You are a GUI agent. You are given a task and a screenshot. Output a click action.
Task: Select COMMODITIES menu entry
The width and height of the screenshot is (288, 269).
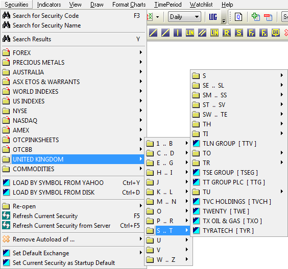[73, 169]
